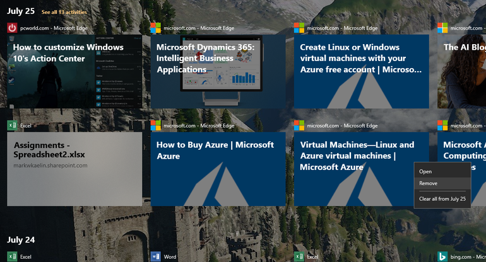Screen dimensions: 486x262
Task: Select Clear all from July 25
Action: (x=442, y=199)
